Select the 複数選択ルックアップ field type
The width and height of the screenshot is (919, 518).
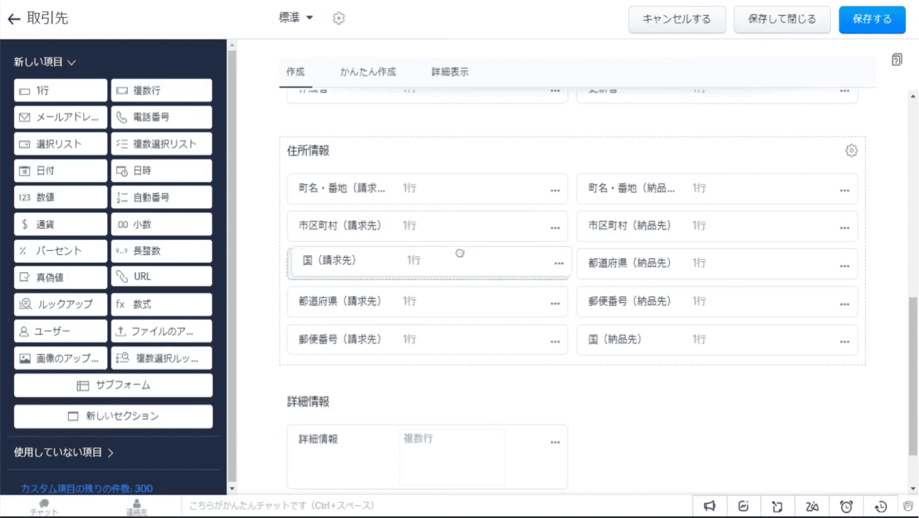161,358
